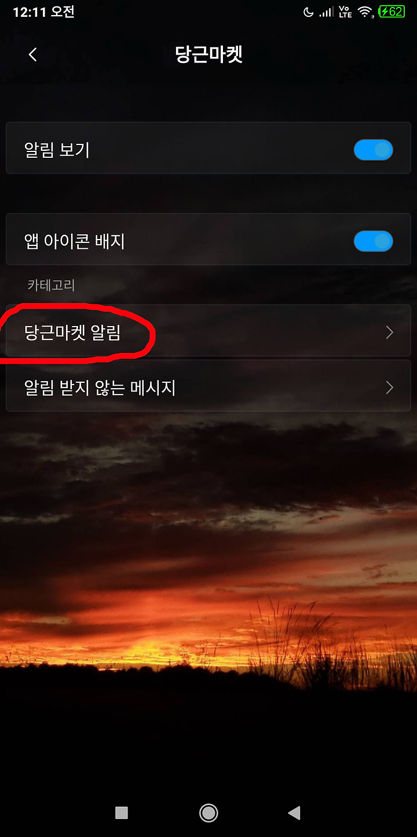Tap the moon do-not-disturb status icon
Viewport: 417px width, 837px height.
click(308, 12)
